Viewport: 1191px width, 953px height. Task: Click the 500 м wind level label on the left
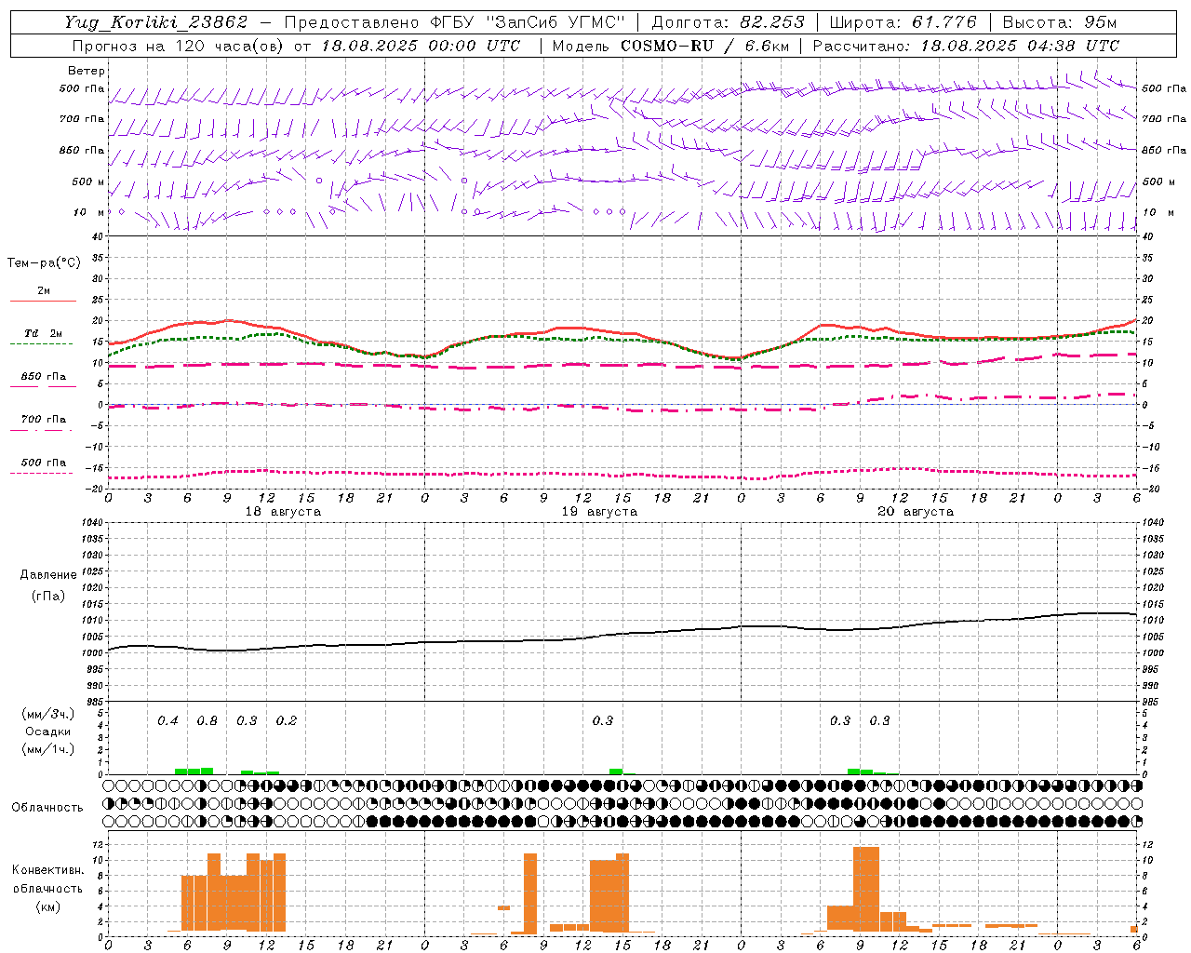pyautogui.click(x=83, y=181)
